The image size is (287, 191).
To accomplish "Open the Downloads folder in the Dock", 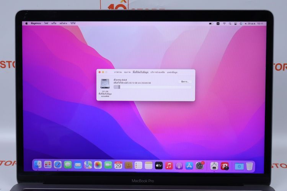I will (x=239, y=166).
